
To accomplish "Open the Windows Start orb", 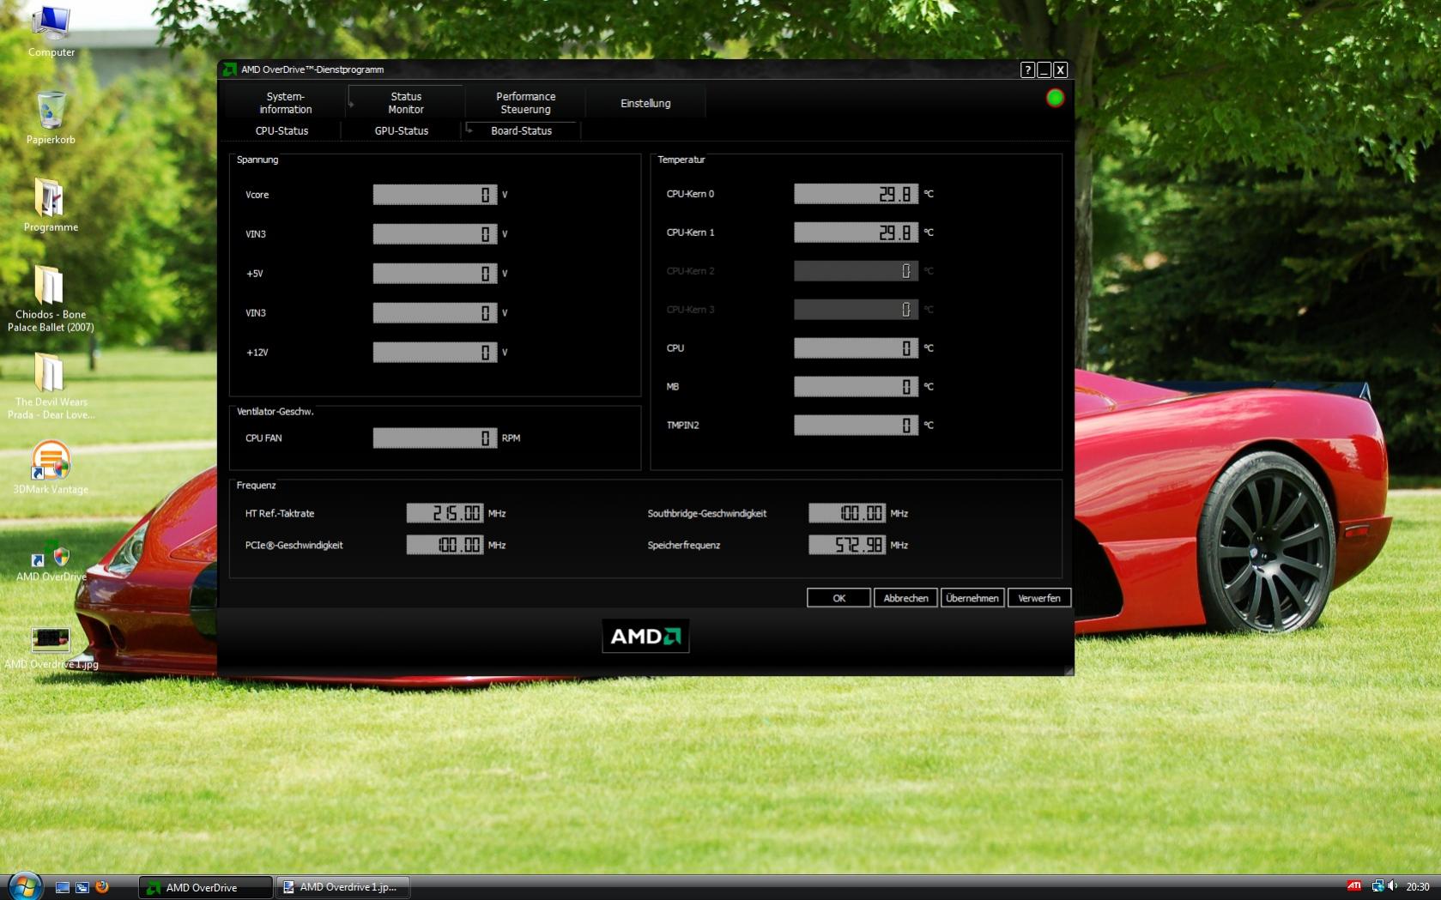I will tap(24, 886).
